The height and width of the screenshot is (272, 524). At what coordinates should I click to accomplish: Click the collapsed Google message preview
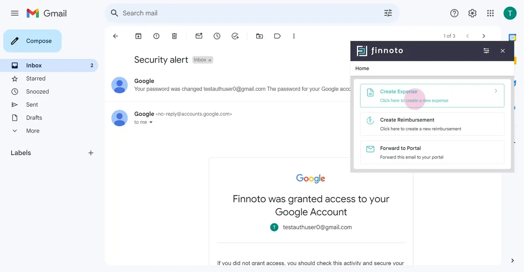pos(231,85)
